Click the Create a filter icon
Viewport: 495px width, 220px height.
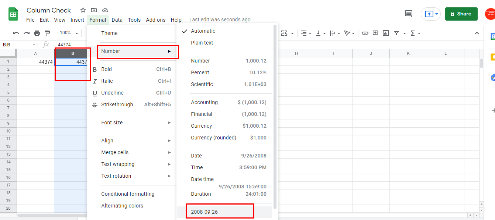tap(396, 33)
